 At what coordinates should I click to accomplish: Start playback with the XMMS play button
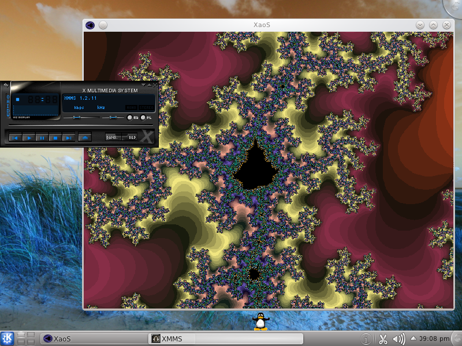click(29, 137)
